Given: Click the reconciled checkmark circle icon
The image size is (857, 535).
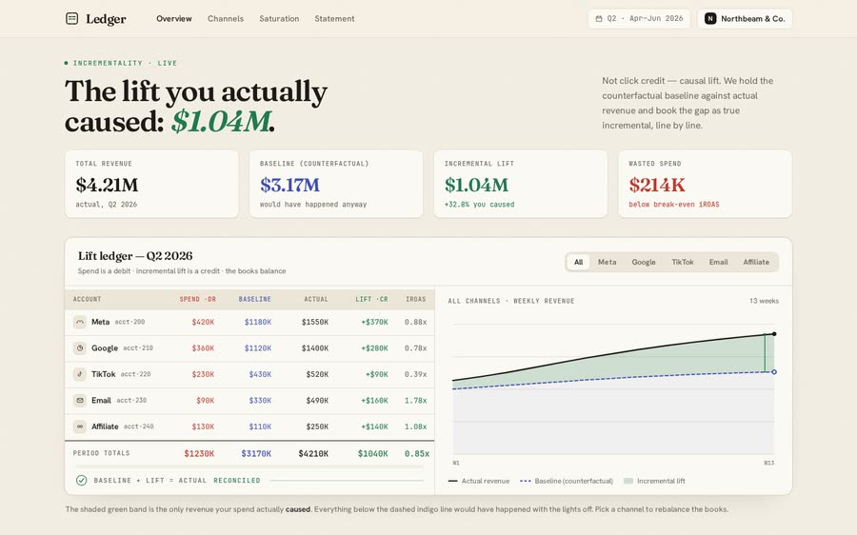Looking at the screenshot, I should pyautogui.click(x=82, y=481).
